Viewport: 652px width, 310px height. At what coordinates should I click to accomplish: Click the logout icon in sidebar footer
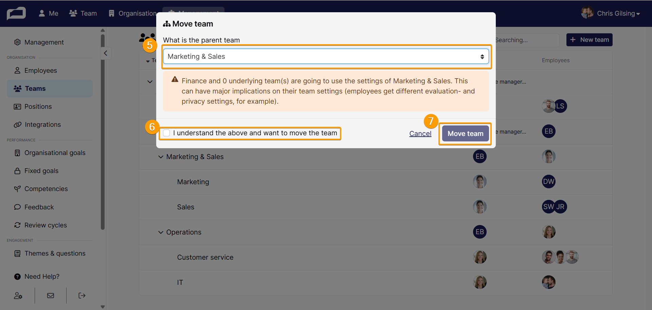(82, 295)
